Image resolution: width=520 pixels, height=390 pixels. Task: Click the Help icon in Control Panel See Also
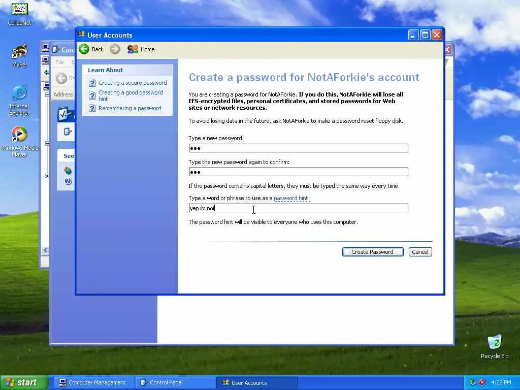(69, 181)
